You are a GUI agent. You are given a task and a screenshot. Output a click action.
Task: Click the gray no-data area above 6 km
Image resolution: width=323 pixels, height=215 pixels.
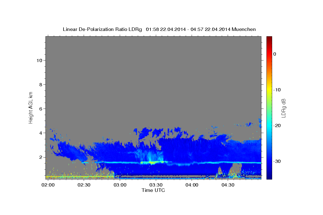point(153,73)
